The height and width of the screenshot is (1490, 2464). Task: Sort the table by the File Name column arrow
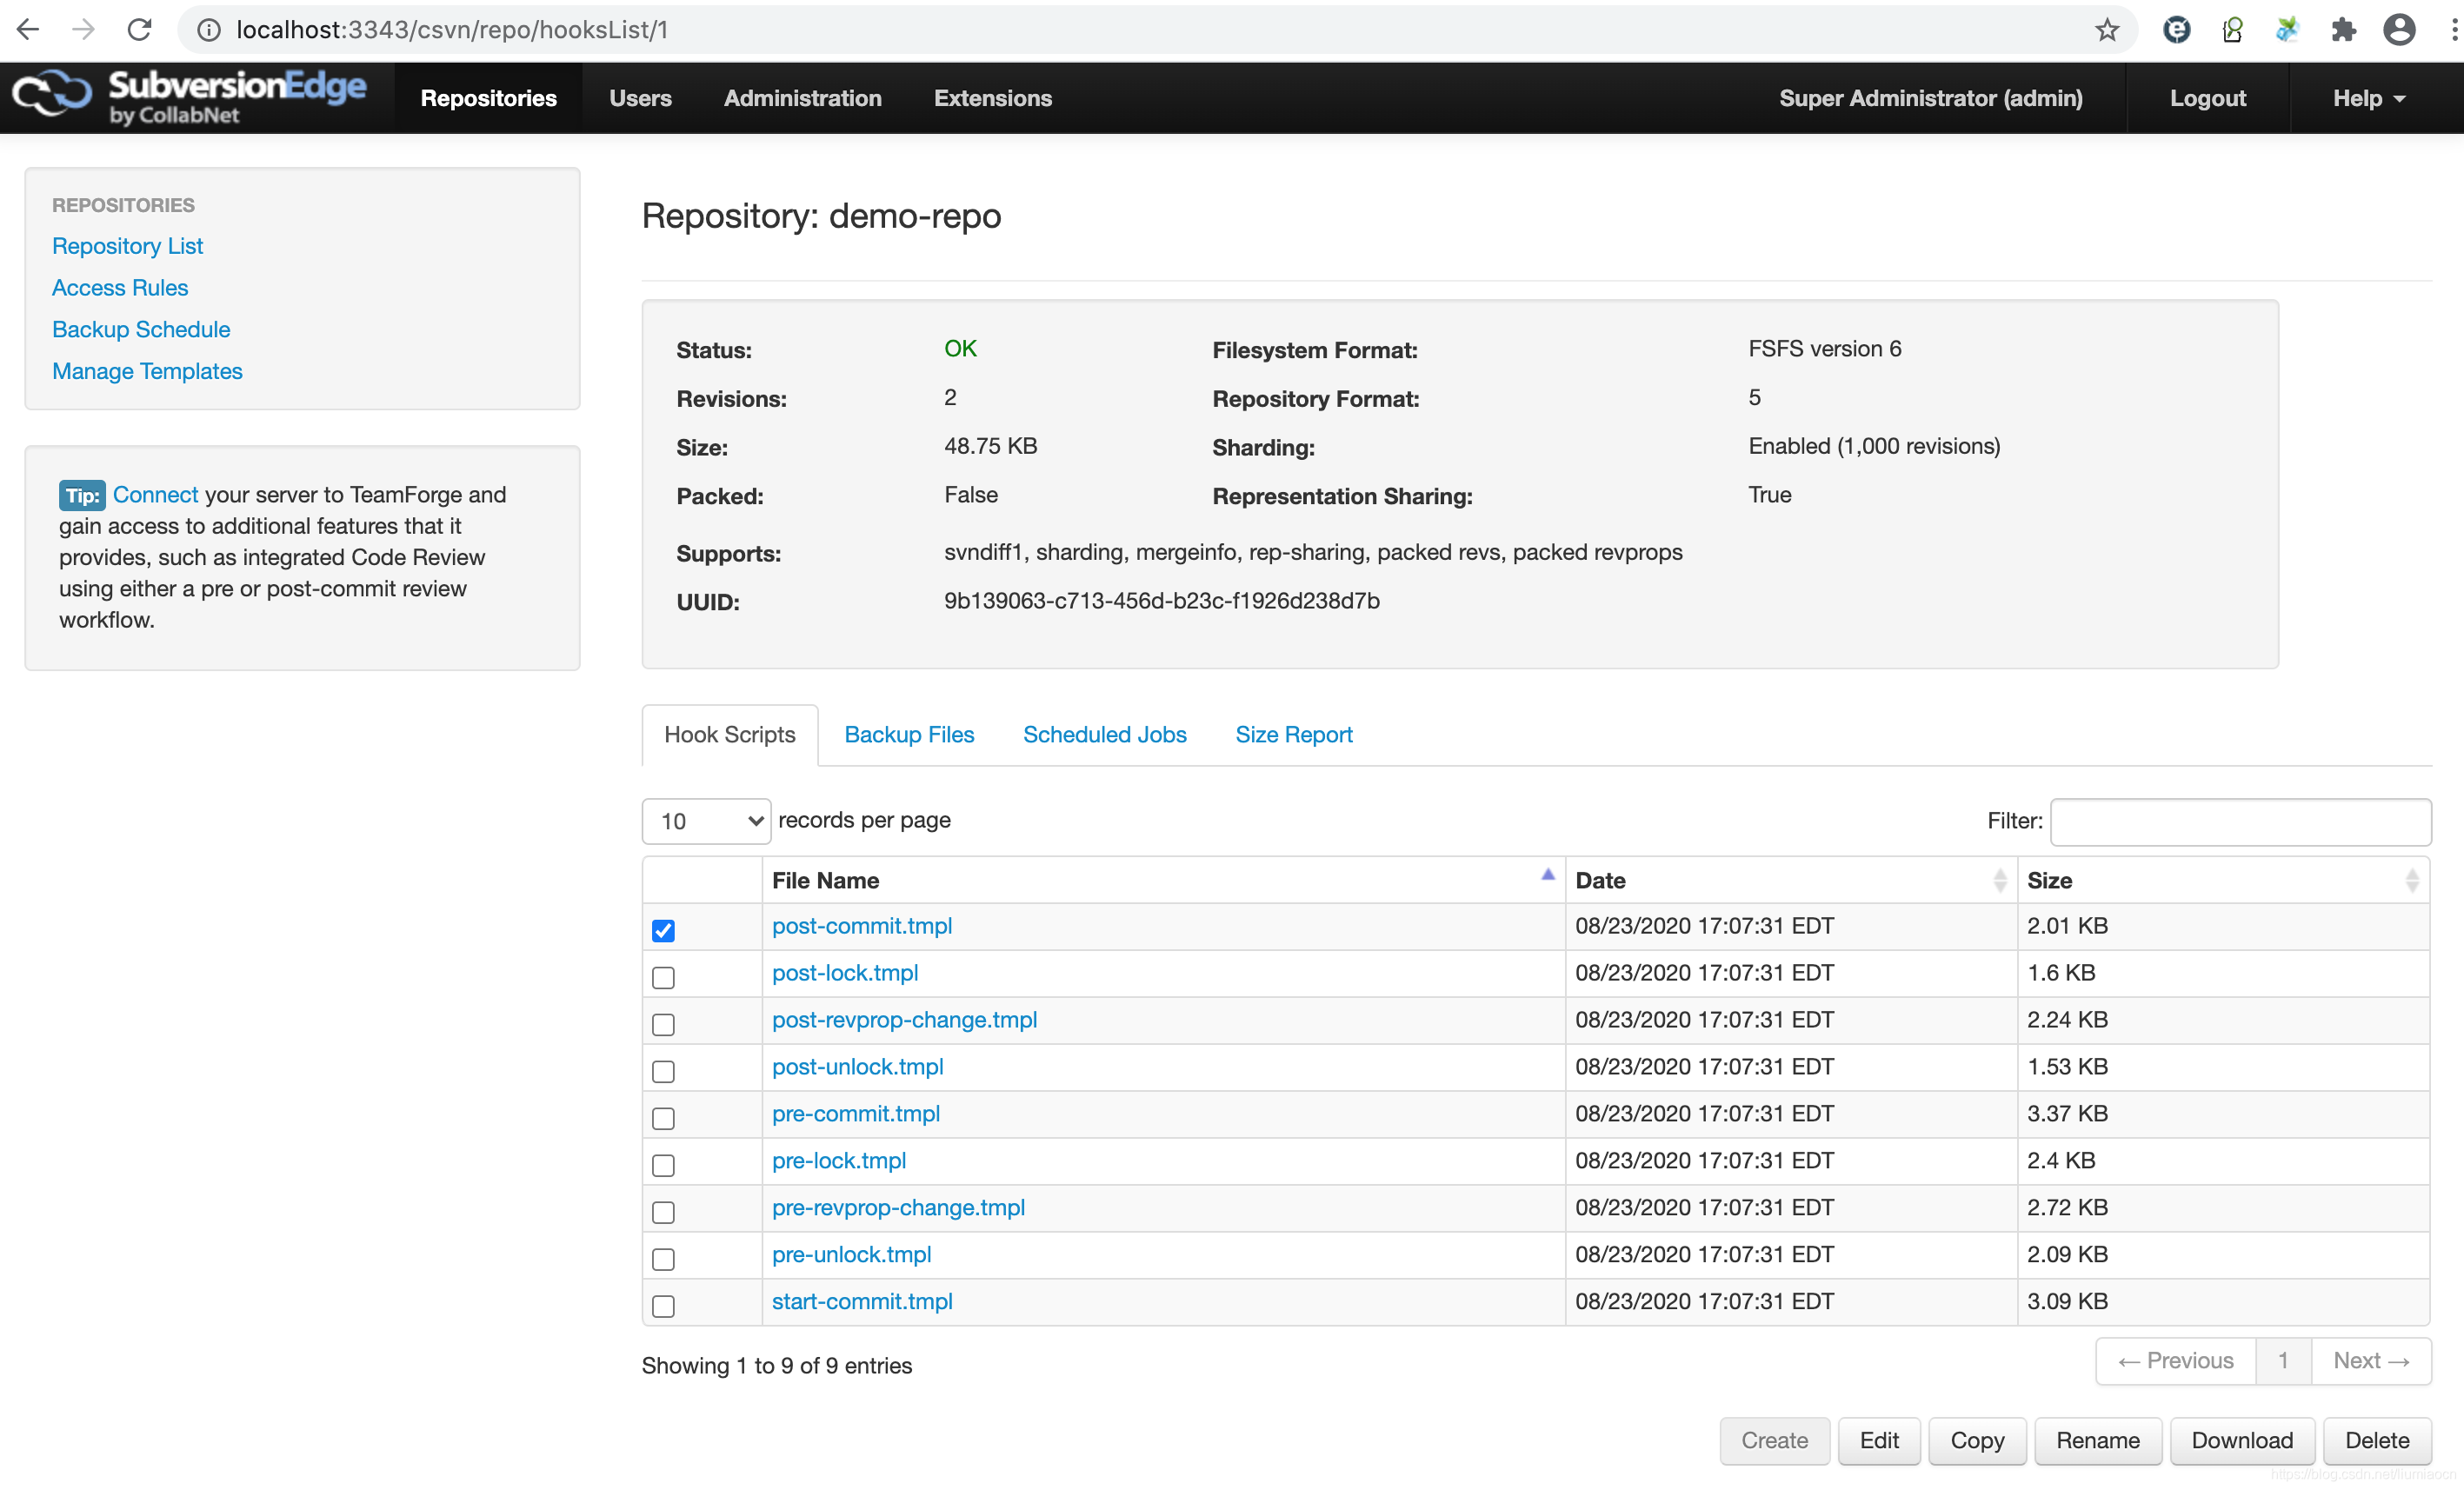coord(1547,875)
